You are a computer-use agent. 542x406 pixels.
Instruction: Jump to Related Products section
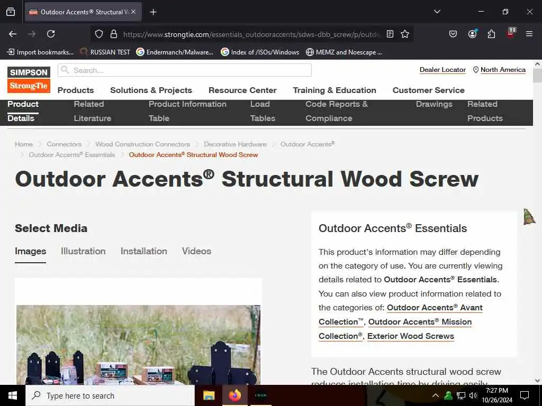[485, 111]
